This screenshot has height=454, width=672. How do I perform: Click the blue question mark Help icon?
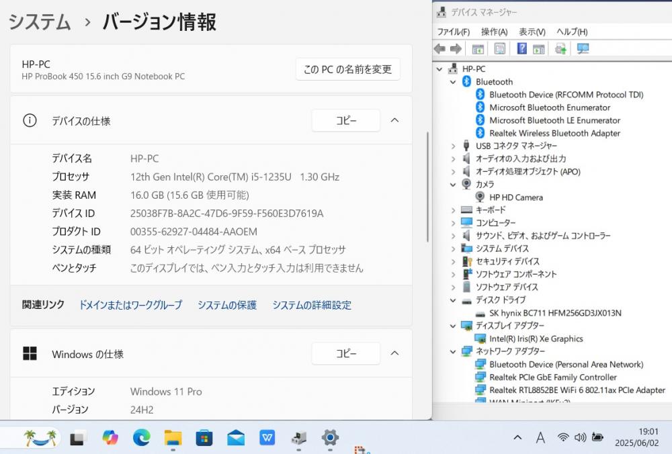521,49
